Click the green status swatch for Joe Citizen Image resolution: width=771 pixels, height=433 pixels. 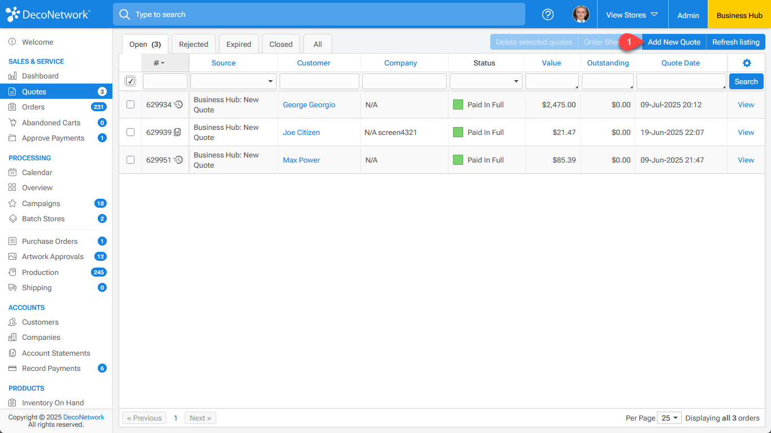click(458, 132)
